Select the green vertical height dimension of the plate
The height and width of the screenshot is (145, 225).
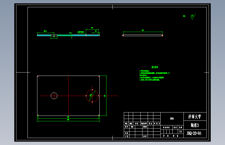(106, 96)
